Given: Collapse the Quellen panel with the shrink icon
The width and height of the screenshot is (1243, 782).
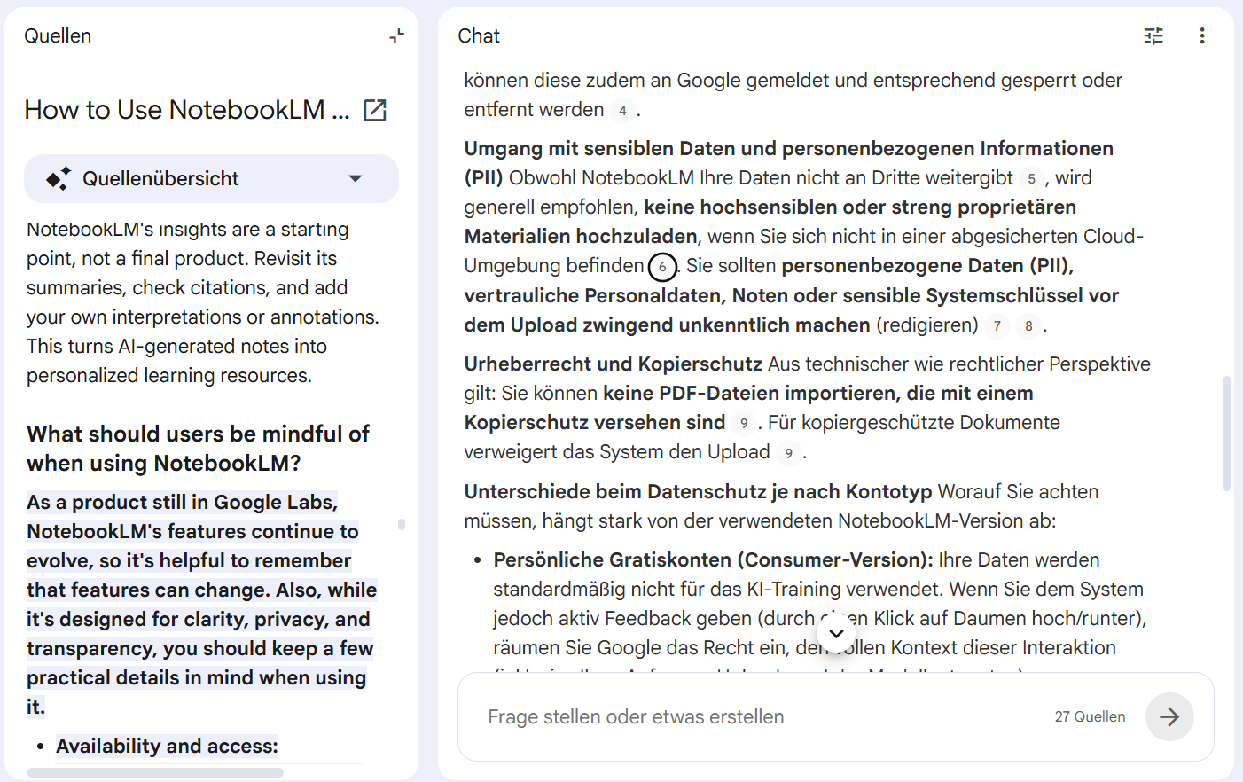Looking at the screenshot, I should 396,35.
